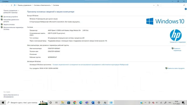The width and height of the screenshot is (187, 105).
Task: Click the taskbar search box
Action: tap(27, 102)
